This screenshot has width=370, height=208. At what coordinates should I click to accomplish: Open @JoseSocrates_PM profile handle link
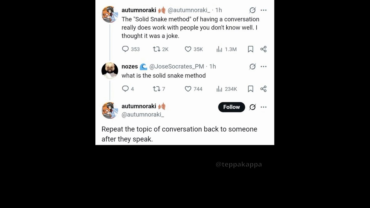177,66
